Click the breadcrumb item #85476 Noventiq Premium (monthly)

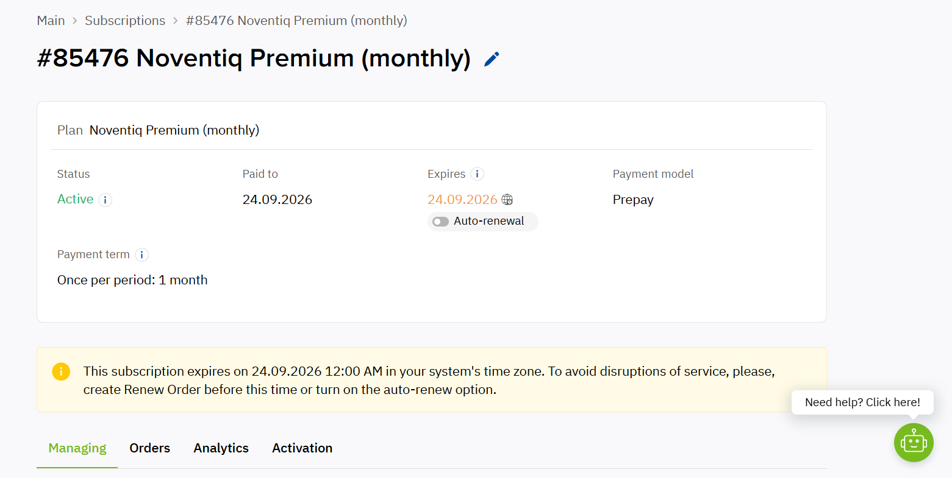(296, 21)
